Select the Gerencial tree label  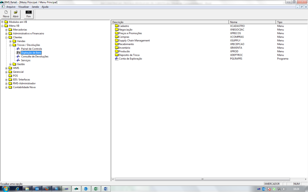[x=18, y=72]
